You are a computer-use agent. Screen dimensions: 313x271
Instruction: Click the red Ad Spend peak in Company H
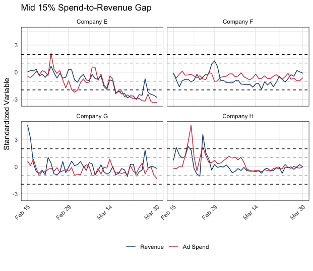tap(191, 125)
